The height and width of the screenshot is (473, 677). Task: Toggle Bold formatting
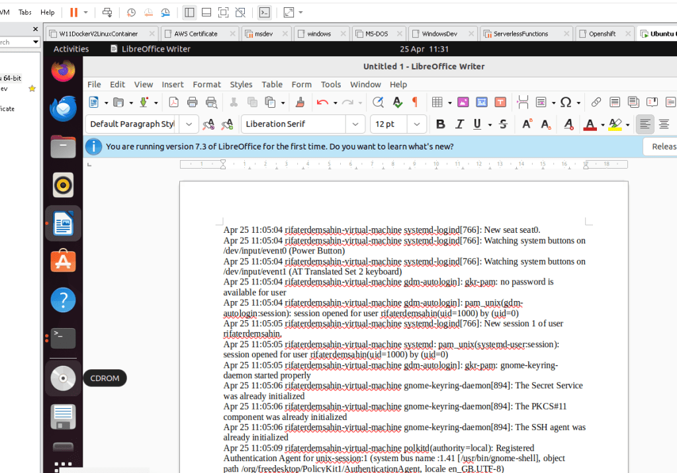pos(440,124)
